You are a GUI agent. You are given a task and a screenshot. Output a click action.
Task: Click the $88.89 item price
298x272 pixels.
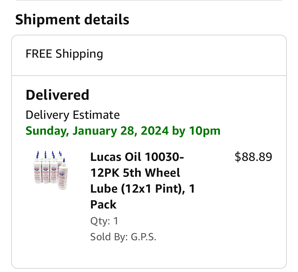(253, 157)
